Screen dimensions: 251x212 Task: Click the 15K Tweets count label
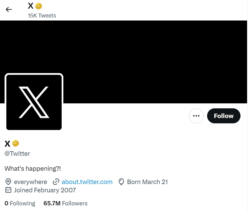[42, 16]
